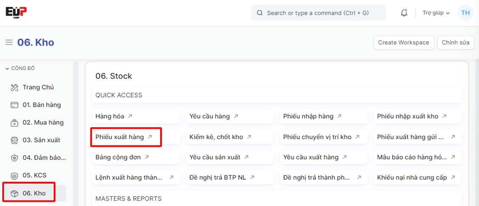This screenshot has width=479, height=206.
Task: Click the 02. Mua hàng icon
Action: pos(14,122)
